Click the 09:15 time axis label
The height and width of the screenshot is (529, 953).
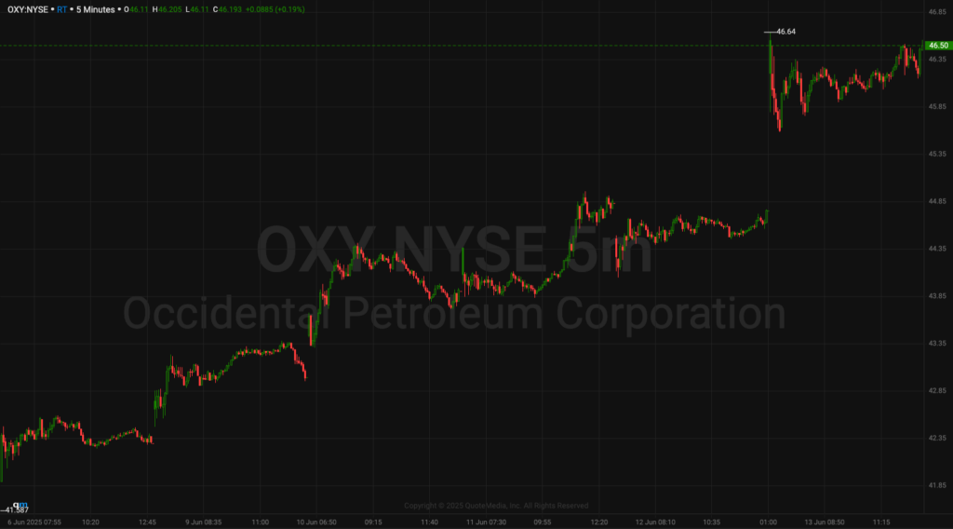tap(373, 522)
